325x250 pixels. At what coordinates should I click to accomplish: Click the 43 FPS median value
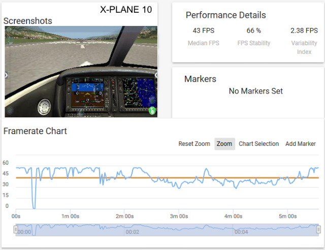coord(204,30)
